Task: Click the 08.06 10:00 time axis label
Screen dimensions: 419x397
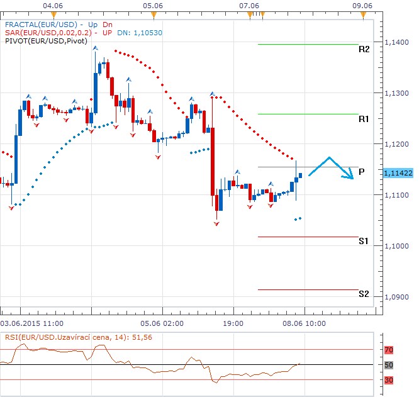Action: 305,323
